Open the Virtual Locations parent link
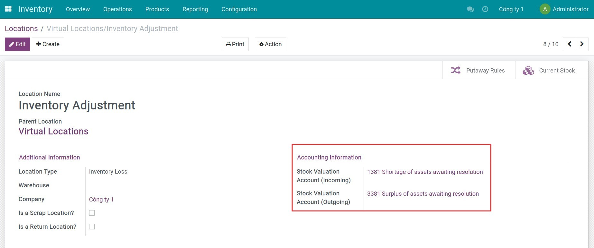Viewport: 594px width, 248px height. click(53, 131)
